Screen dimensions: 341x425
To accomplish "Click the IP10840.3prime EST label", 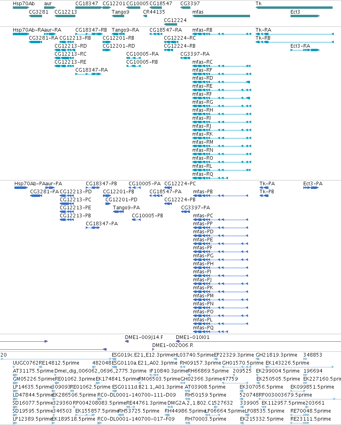I will (168, 371).
